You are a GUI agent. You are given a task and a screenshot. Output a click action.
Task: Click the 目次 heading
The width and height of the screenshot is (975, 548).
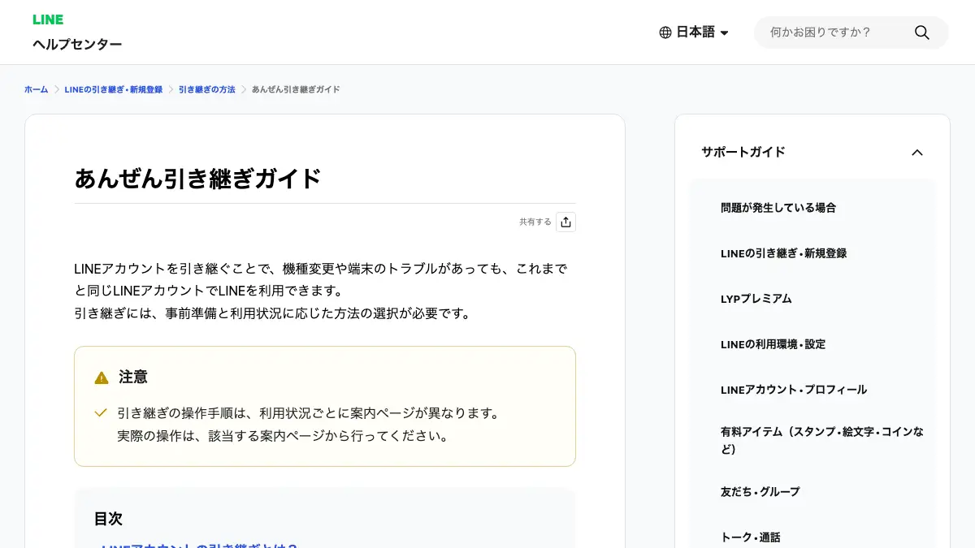tap(108, 519)
